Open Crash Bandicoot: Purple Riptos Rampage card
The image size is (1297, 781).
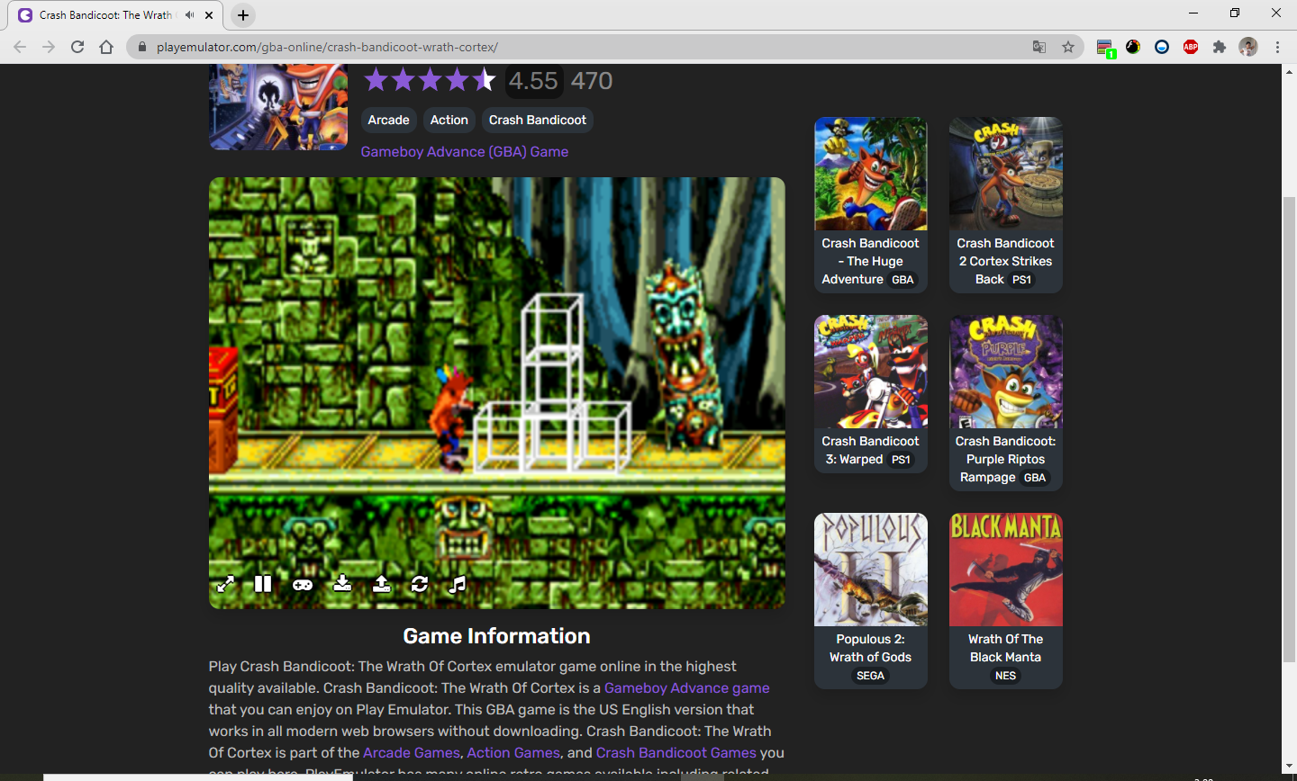pyautogui.click(x=1006, y=403)
